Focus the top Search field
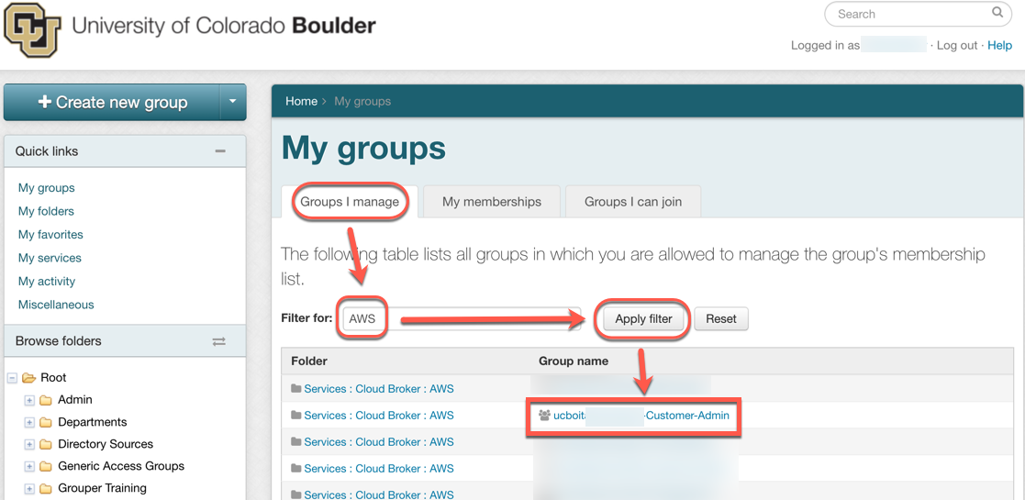The image size is (1025, 500). click(918, 14)
